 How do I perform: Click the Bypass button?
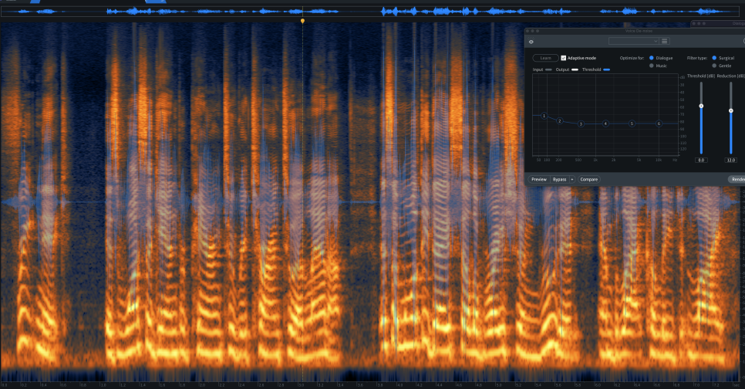coord(559,179)
